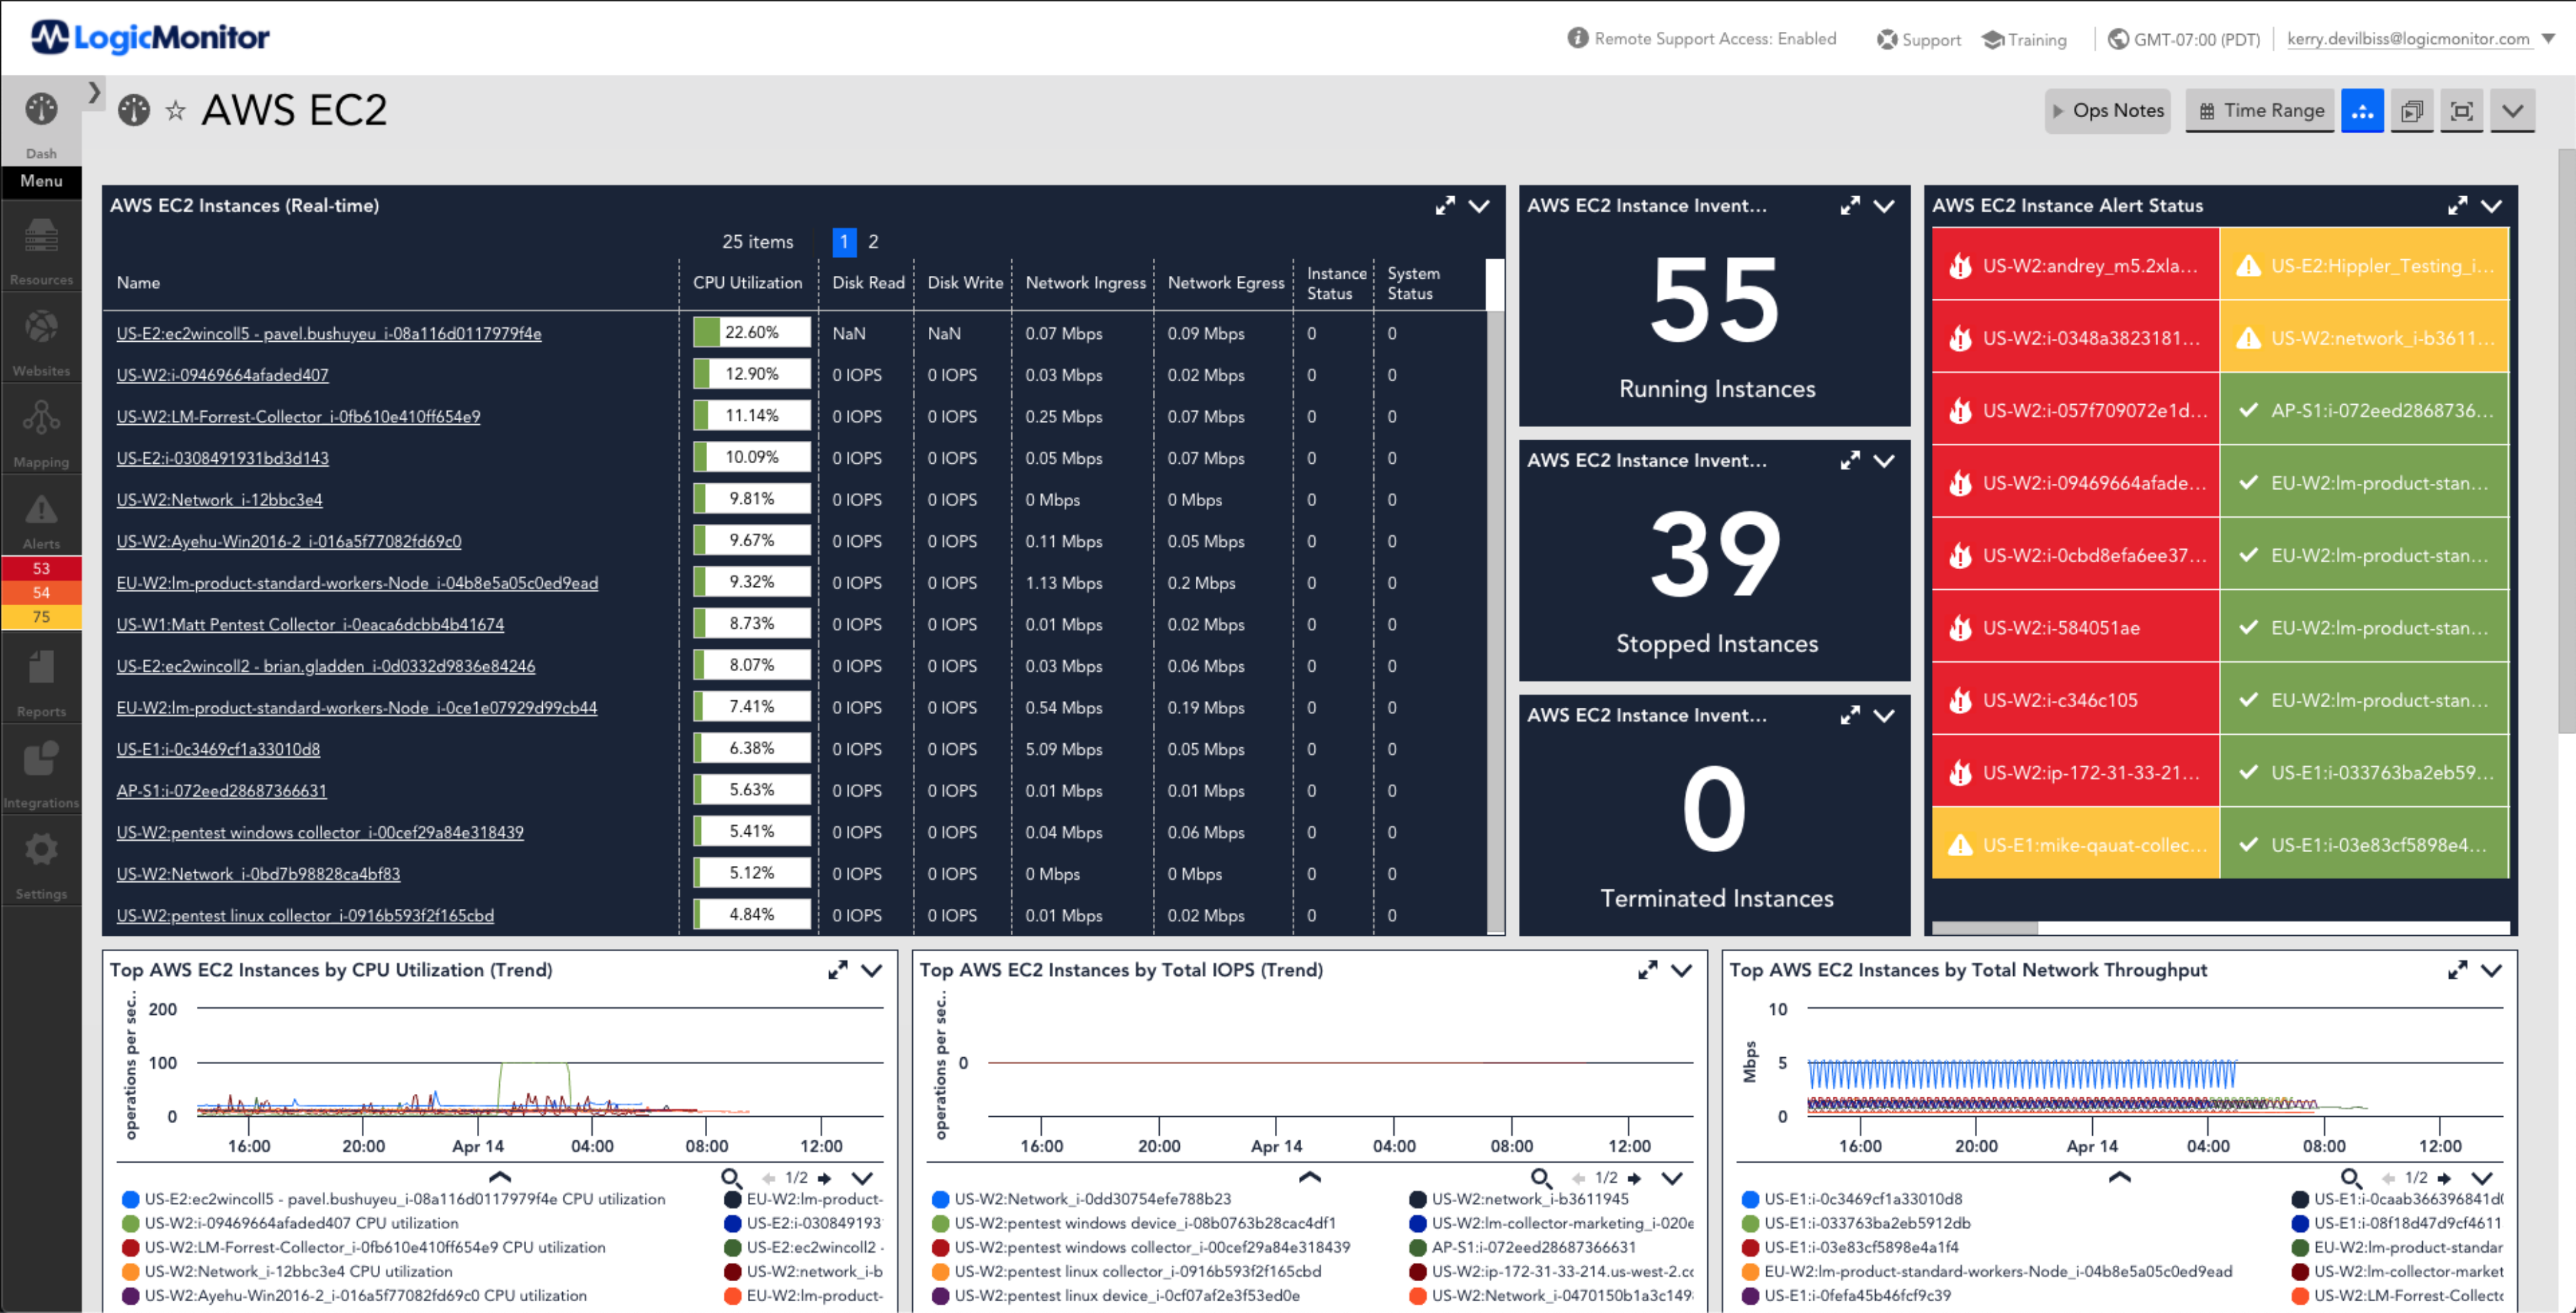This screenshot has width=2576, height=1313.
Task: Open the Alerts panel from the sidebar
Action: click(41, 516)
